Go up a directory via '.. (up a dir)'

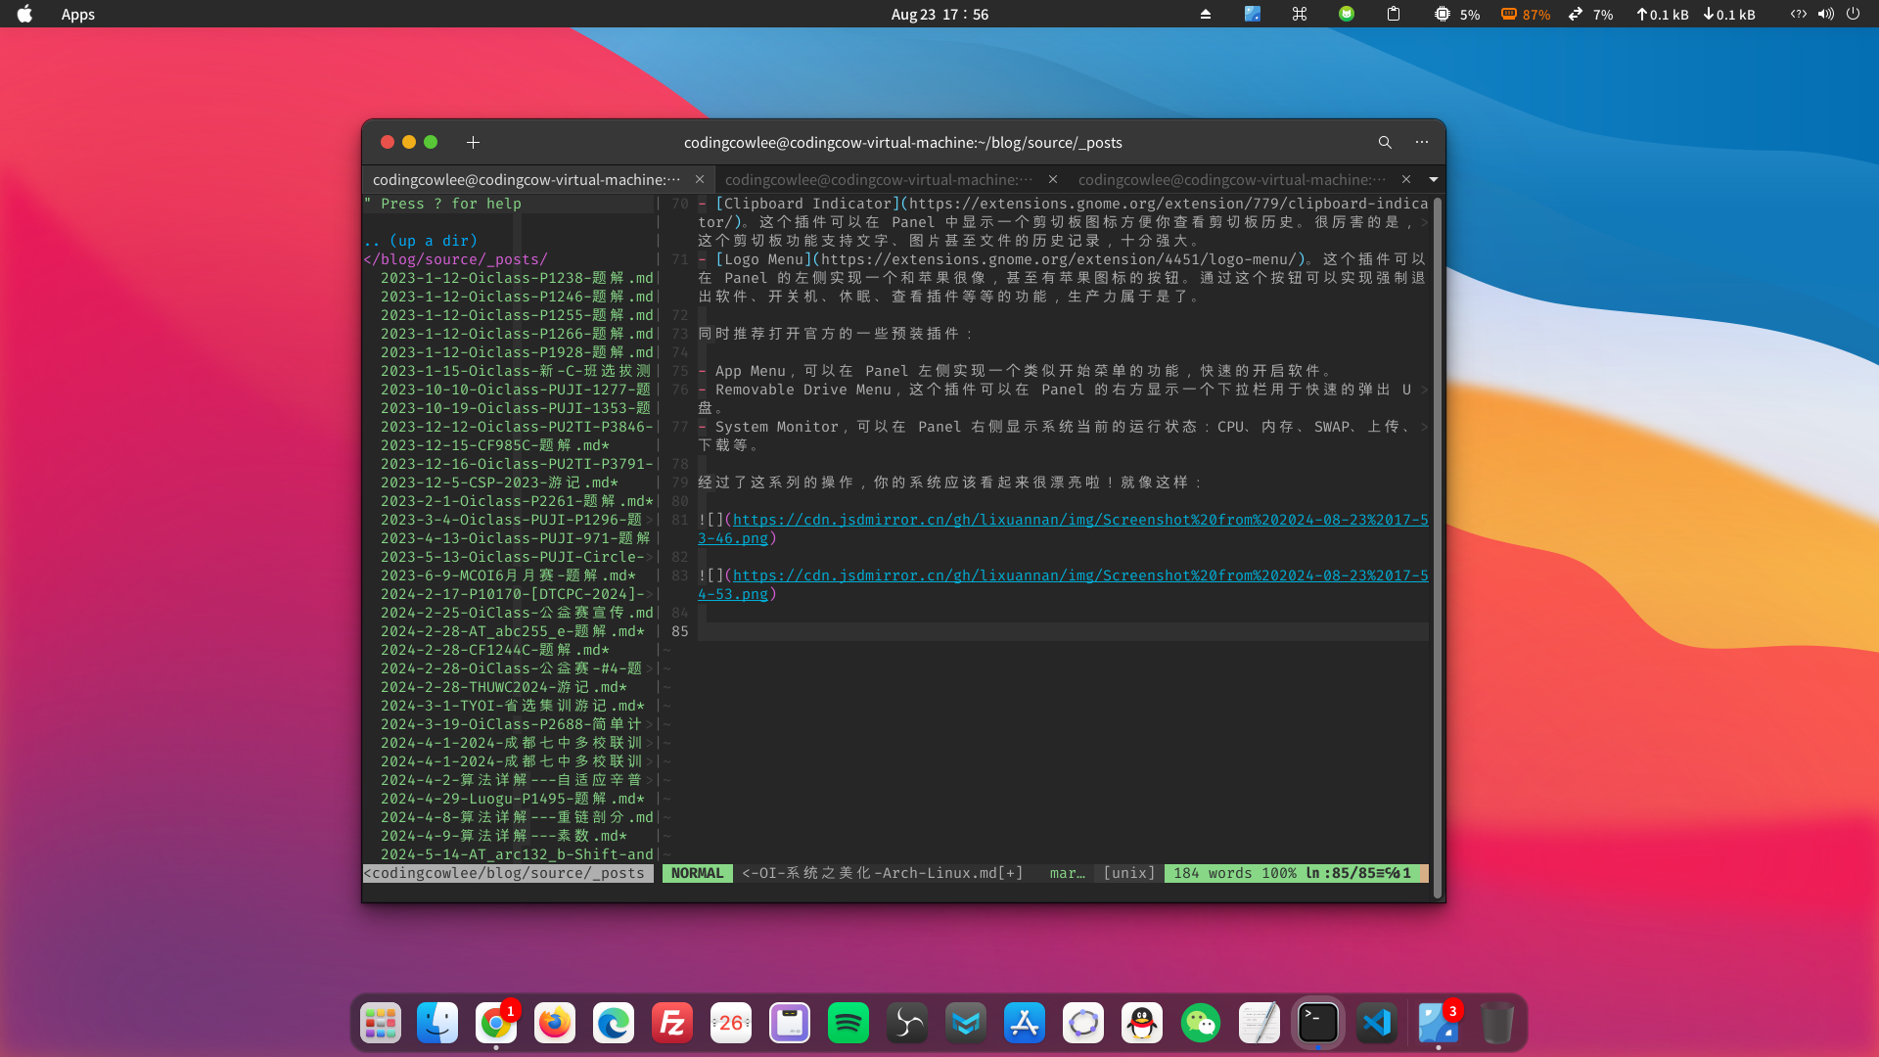tap(421, 241)
